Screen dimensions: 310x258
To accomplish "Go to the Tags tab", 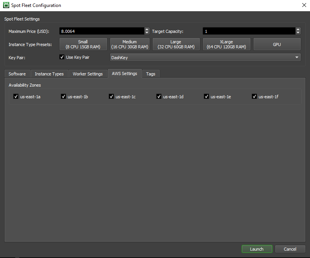I will (151, 74).
